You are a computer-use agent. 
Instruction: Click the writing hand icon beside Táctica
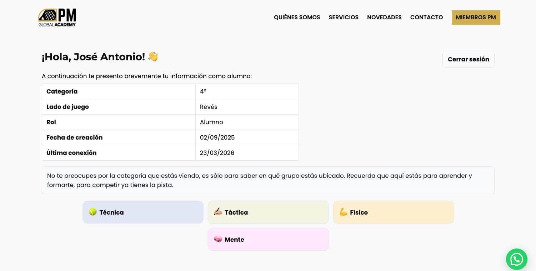pos(218,212)
